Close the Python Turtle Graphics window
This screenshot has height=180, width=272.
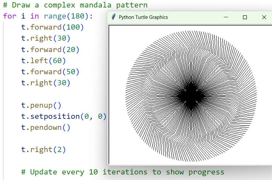264,17
